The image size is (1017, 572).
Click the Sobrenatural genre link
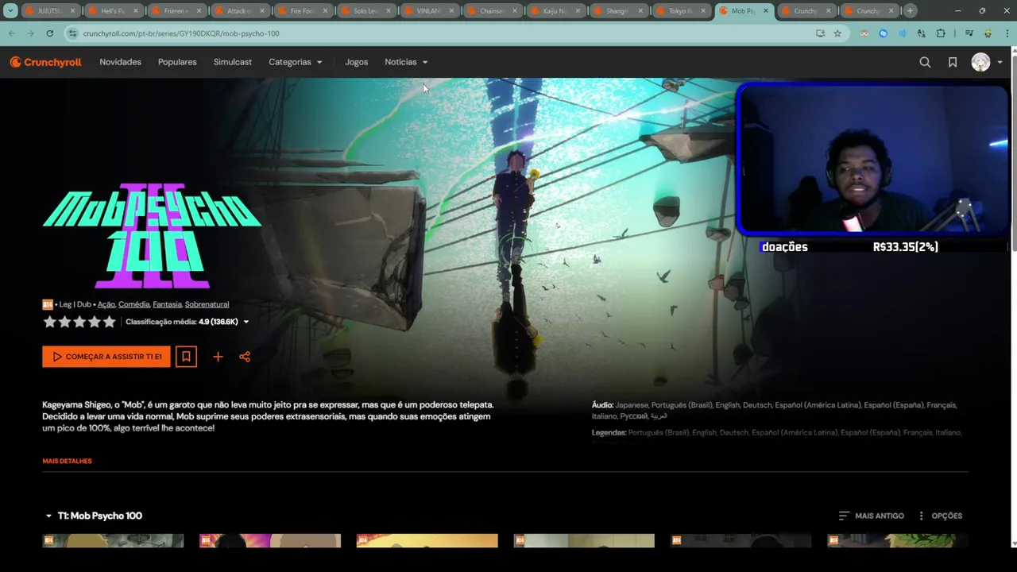(x=207, y=304)
